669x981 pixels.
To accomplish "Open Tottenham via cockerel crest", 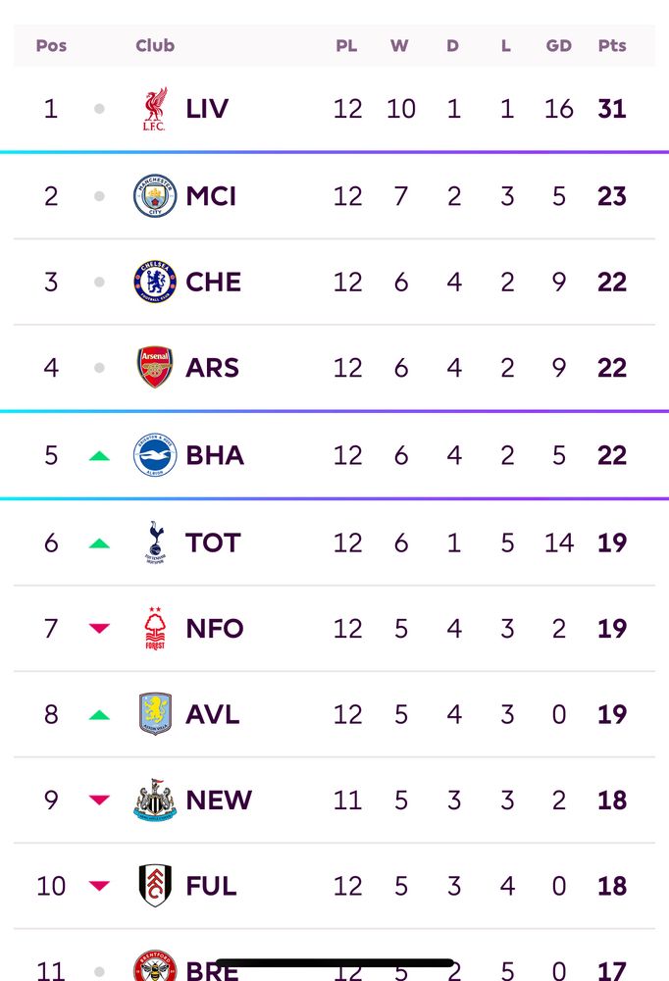I will 155,542.
